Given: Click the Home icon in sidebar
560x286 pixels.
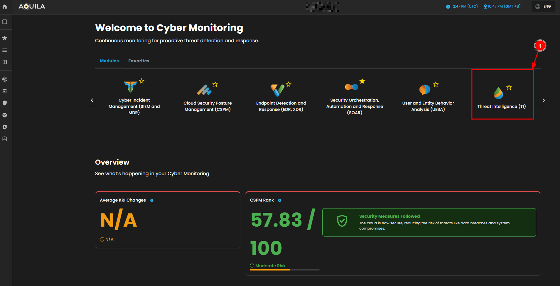Looking at the screenshot, I should (x=5, y=7).
